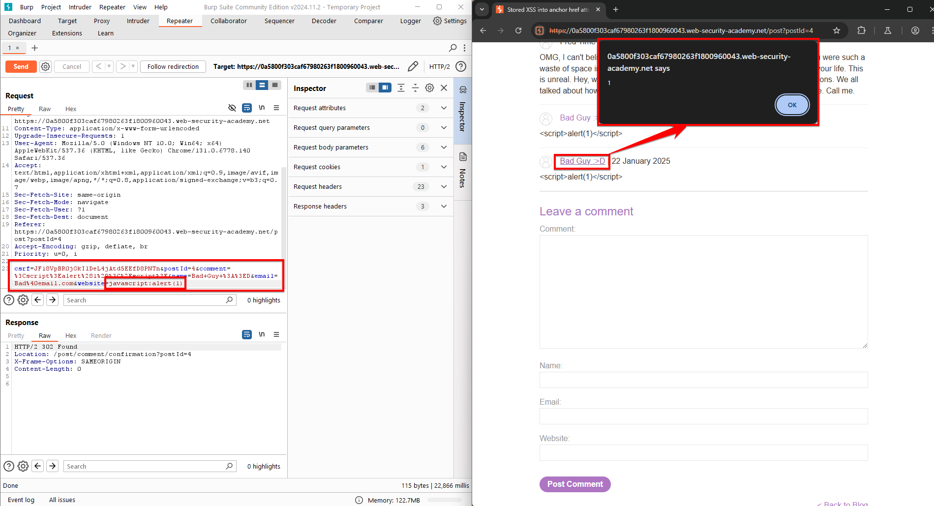This screenshot has height=506, width=934.
Task: Open the Bad Guy :>D author link
Action: [x=582, y=161]
